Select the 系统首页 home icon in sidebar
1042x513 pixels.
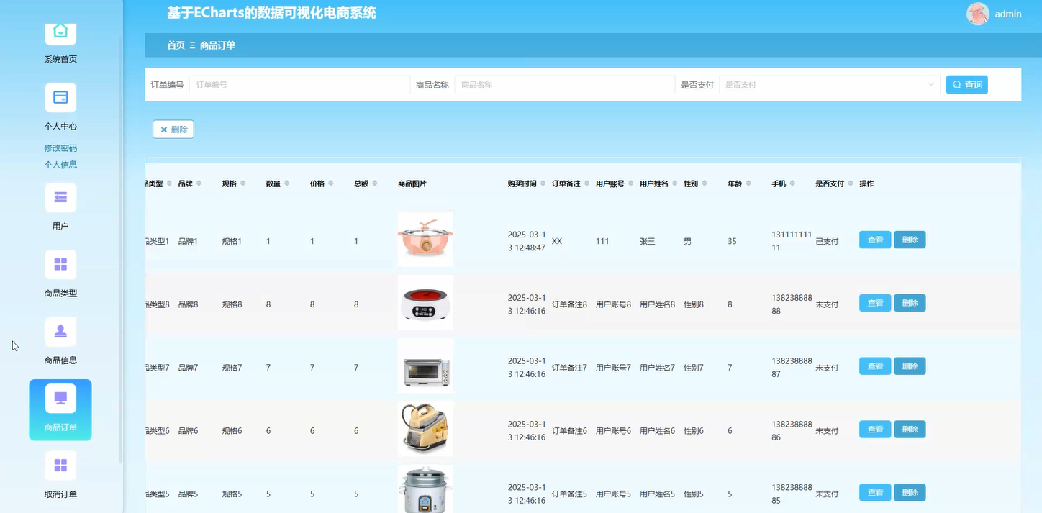60,32
